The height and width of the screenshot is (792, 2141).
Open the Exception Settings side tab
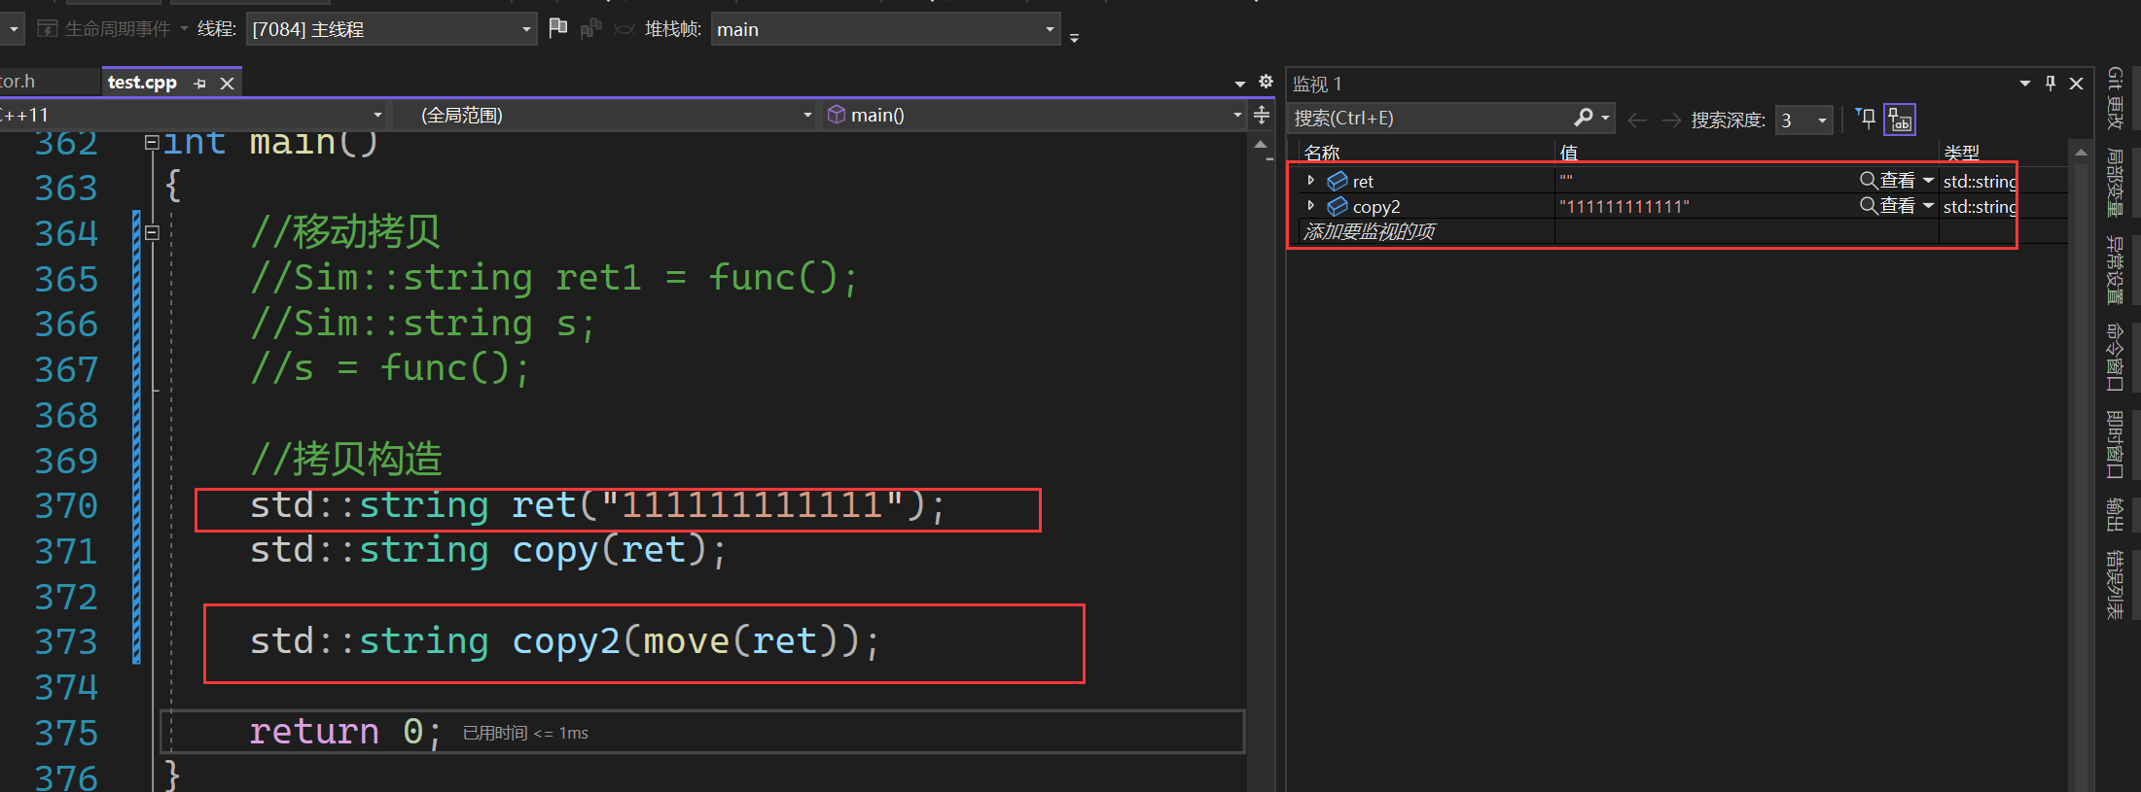[x=2115, y=269]
